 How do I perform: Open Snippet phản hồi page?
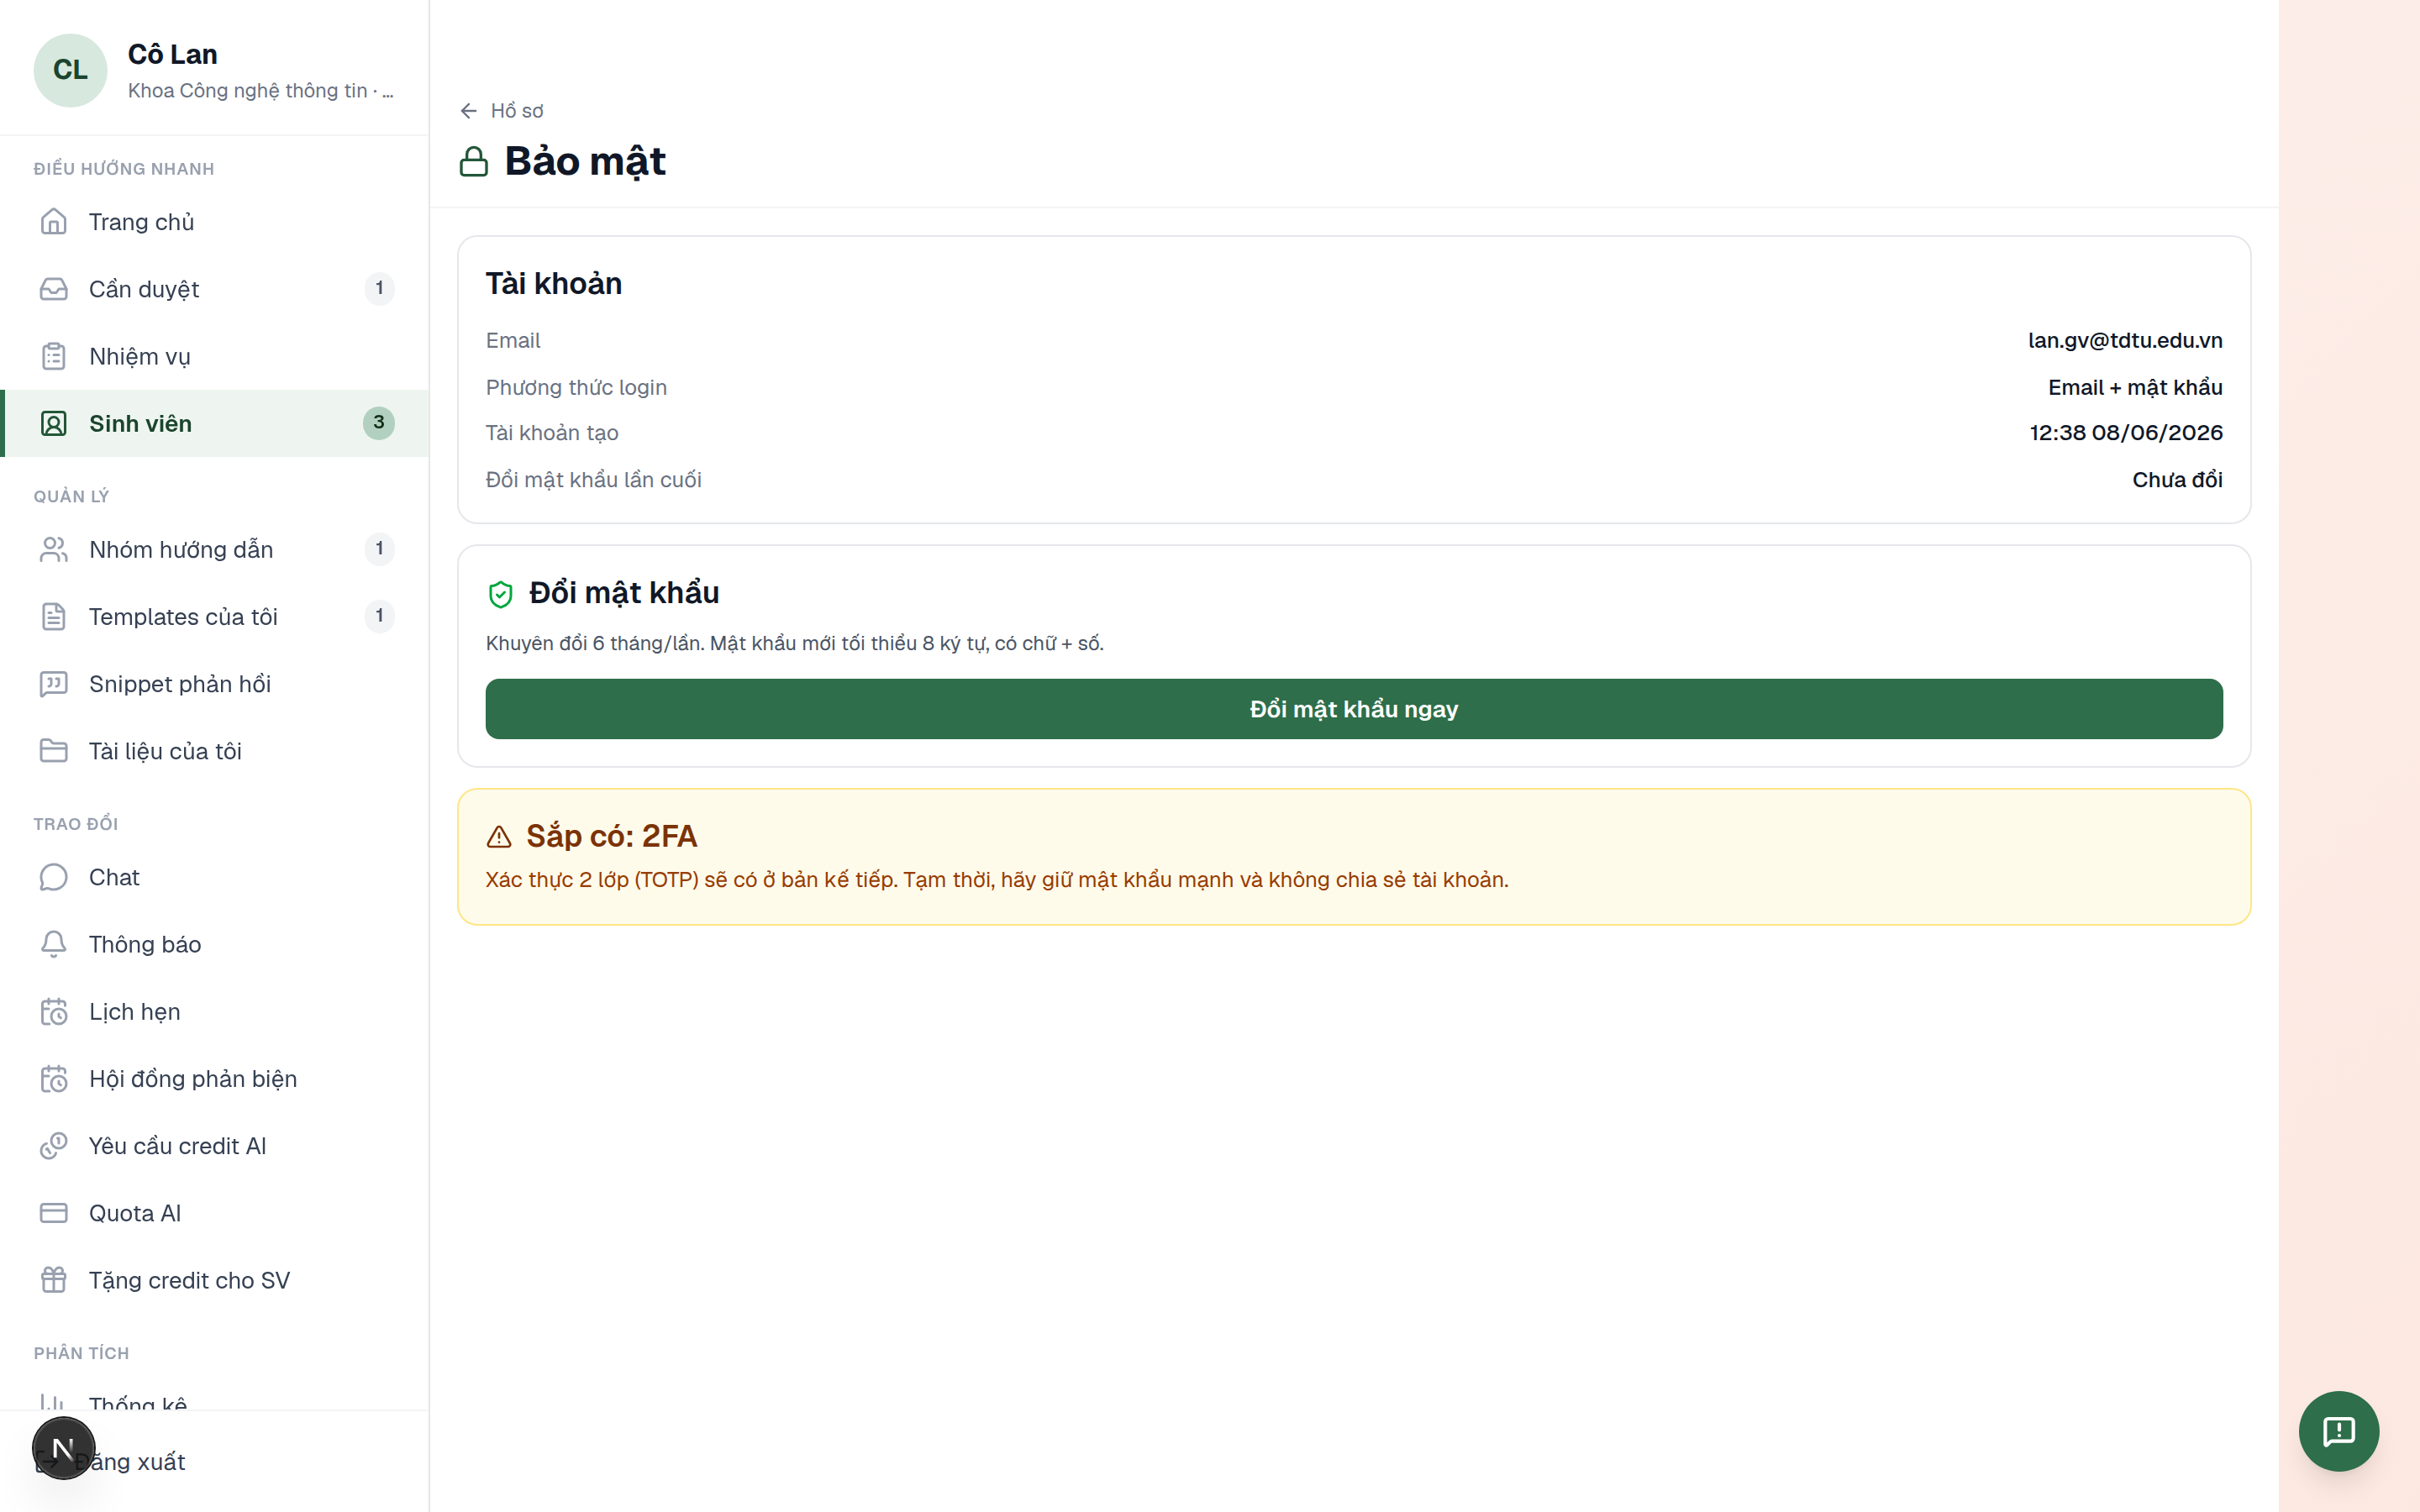pos(216,683)
